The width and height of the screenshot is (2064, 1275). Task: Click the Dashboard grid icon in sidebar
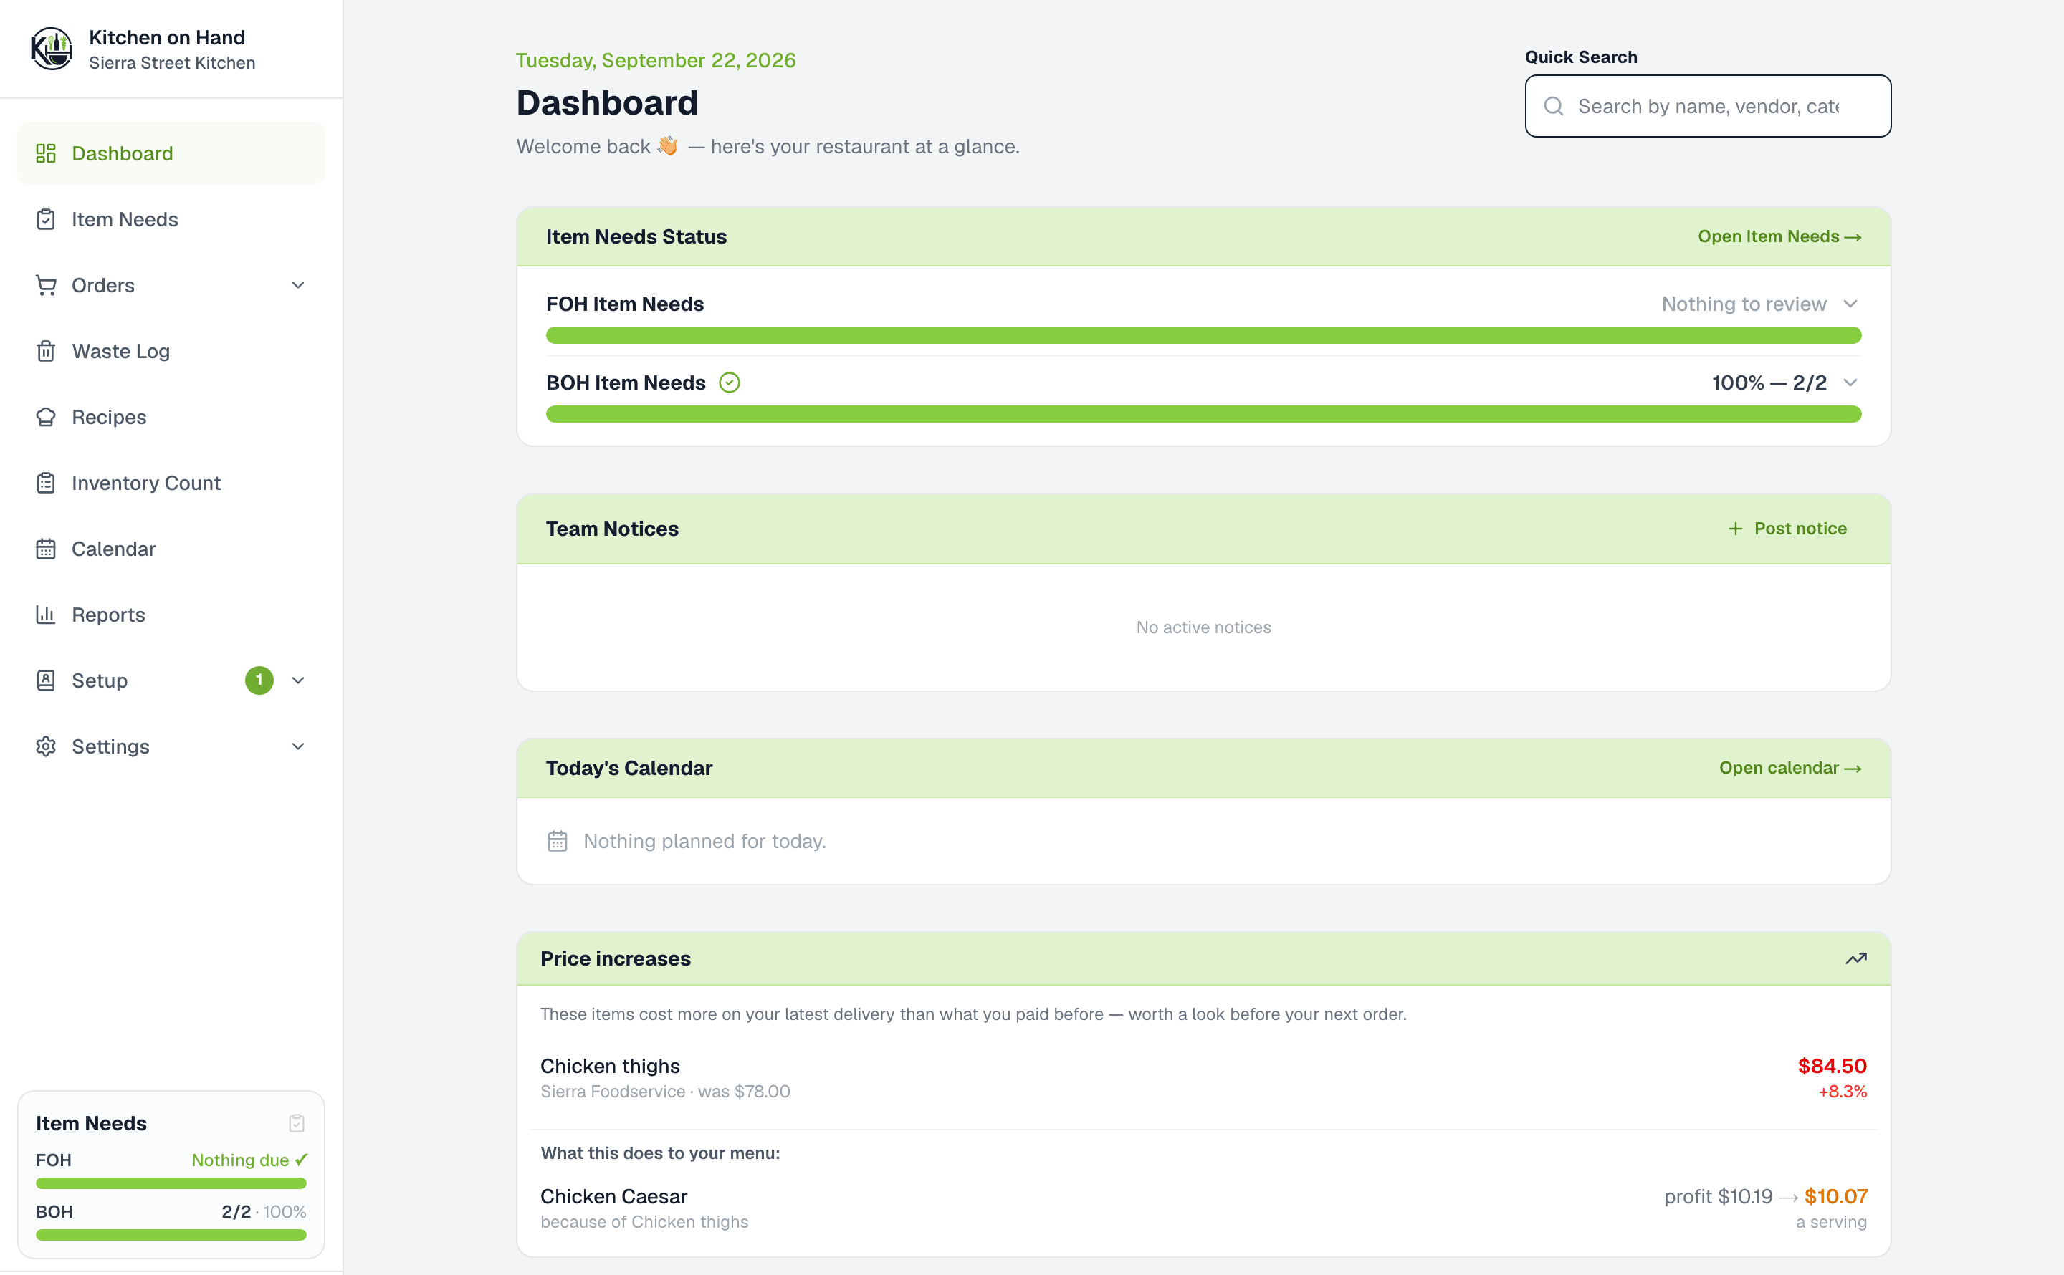click(x=46, y=153)
